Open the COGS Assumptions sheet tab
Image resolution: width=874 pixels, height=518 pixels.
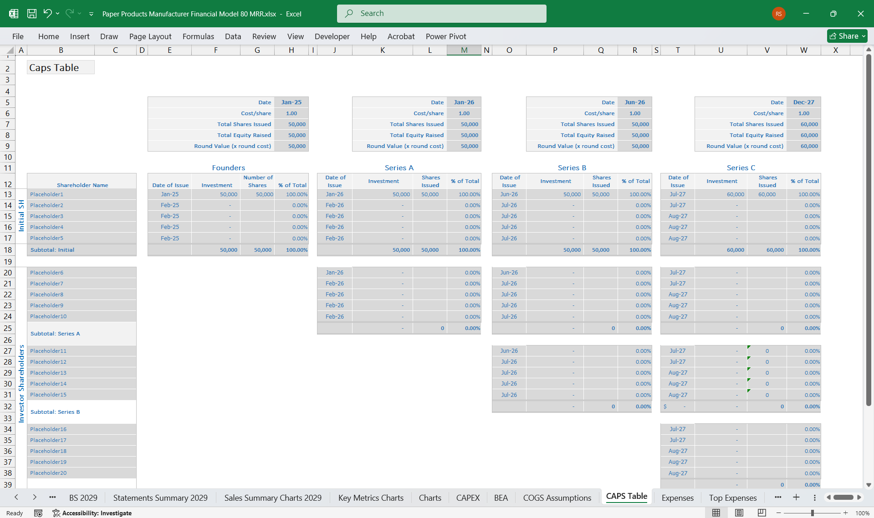click(557, 498)
